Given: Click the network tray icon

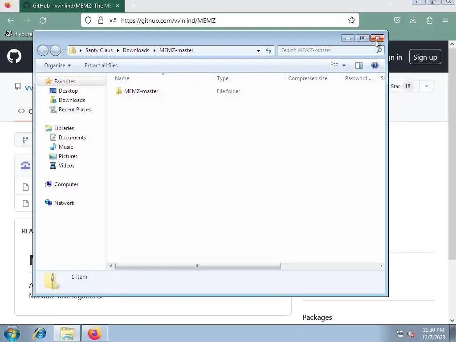Looking at the screenshot, I should click(400, 334).
